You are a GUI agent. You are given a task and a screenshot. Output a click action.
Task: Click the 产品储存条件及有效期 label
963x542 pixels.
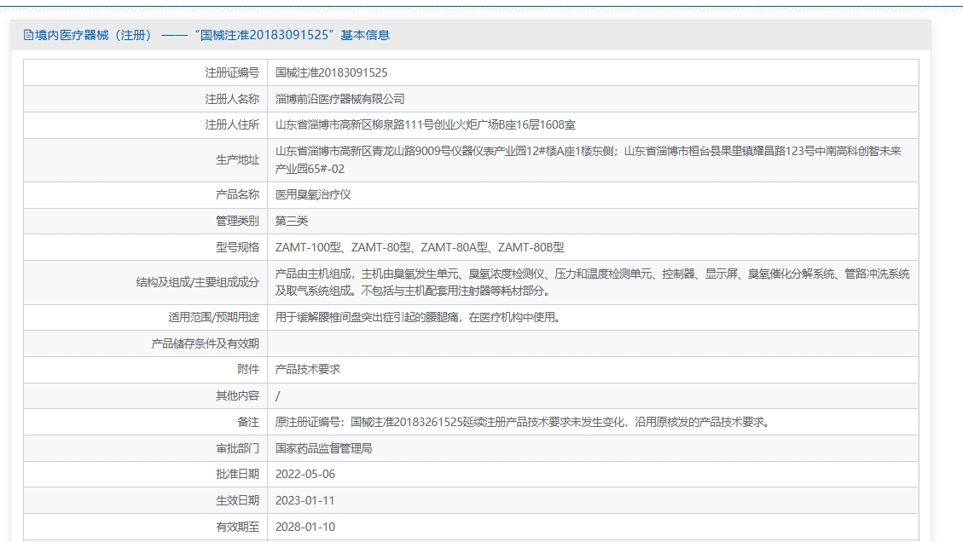click(205, 343)
